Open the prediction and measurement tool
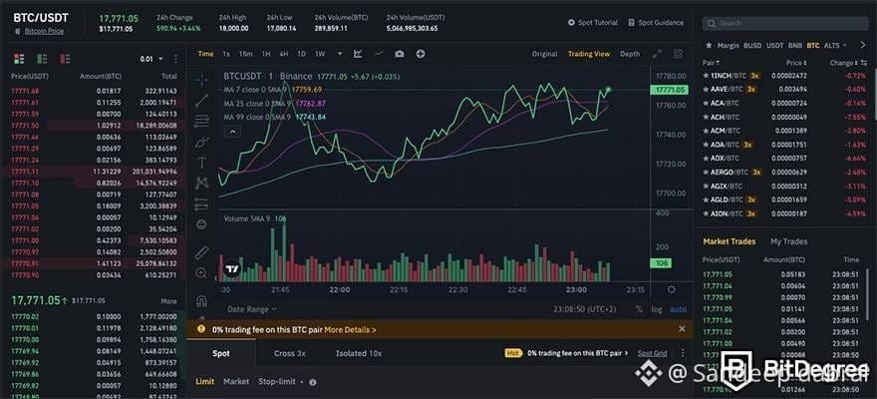Screen dimensions: 877x399 pos(202,204)
